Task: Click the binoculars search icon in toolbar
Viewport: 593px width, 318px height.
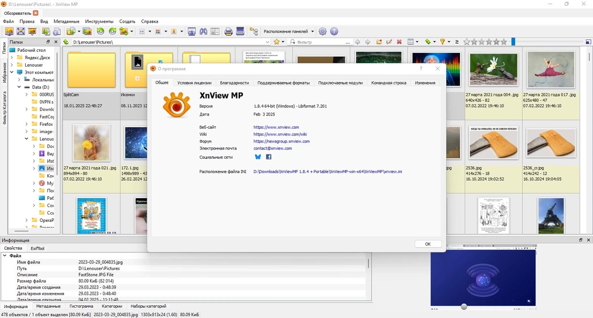Action: 204,32
